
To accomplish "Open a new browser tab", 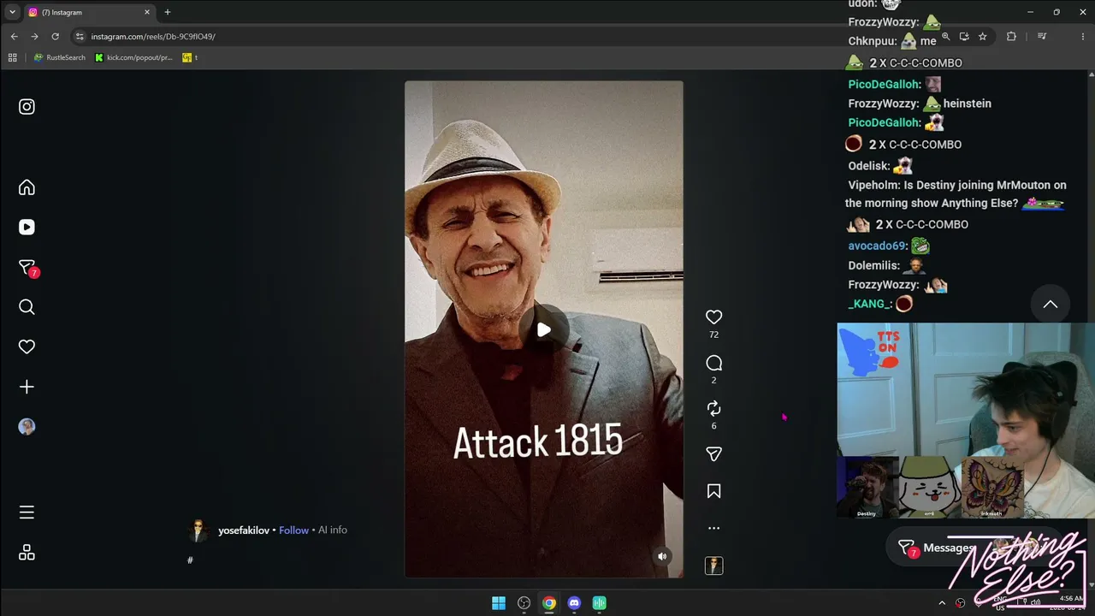I will 168,12.
